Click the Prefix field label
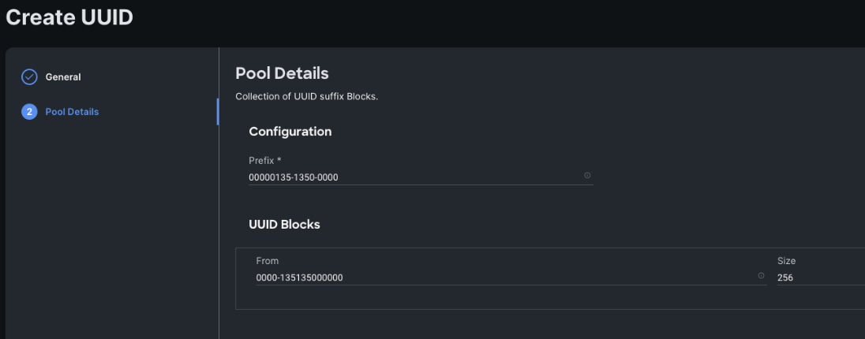Image resolution: width=865 pixels, height=339 pixels. (261, 160)
